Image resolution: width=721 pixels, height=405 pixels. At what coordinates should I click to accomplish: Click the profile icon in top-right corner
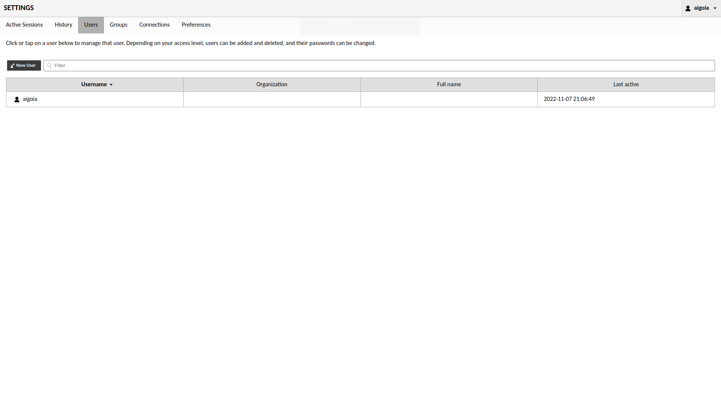pyautogui.click(x=688, y=8)
